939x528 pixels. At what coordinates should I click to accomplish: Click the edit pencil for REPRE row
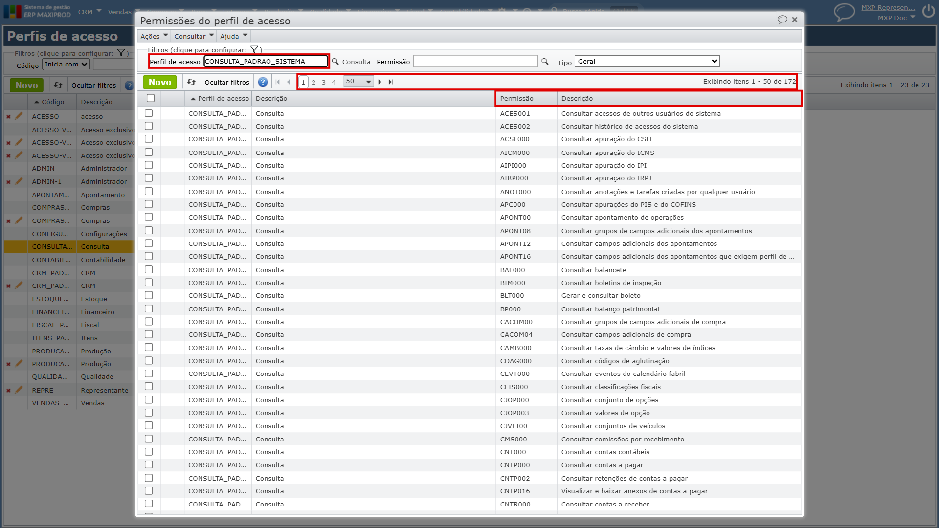pyautogui.click(x=19, y=390)
